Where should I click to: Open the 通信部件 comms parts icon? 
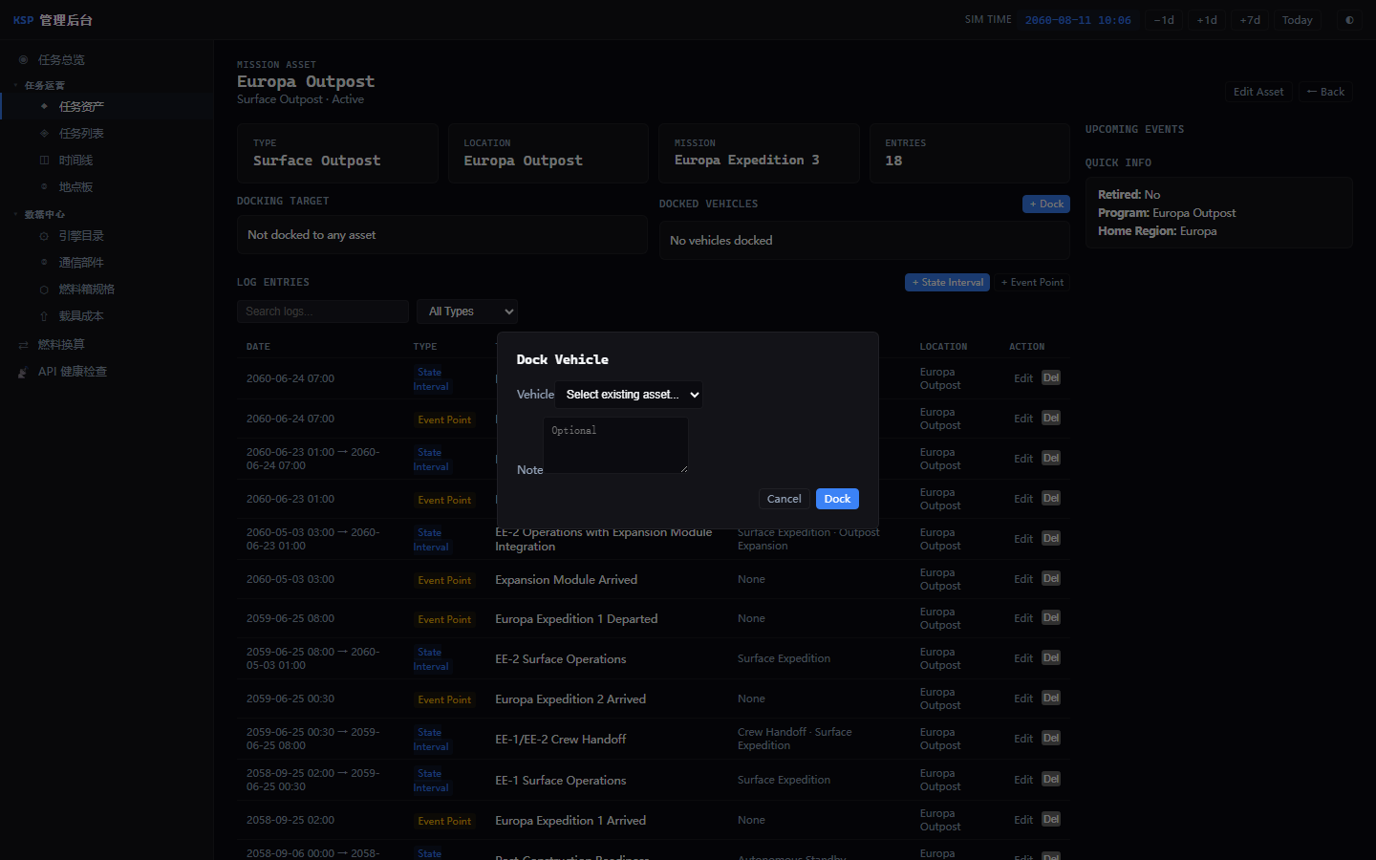click(x=44, y=262)
